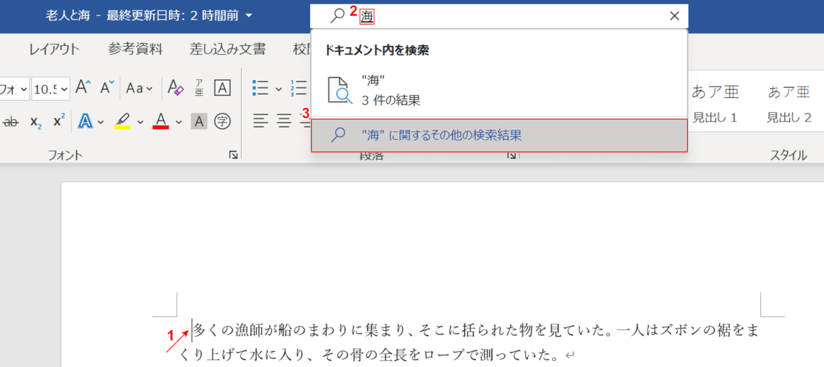Open the レイアウト ribbon tab
The width and height of the screenshot is (824, 367).
coord(54,49)
